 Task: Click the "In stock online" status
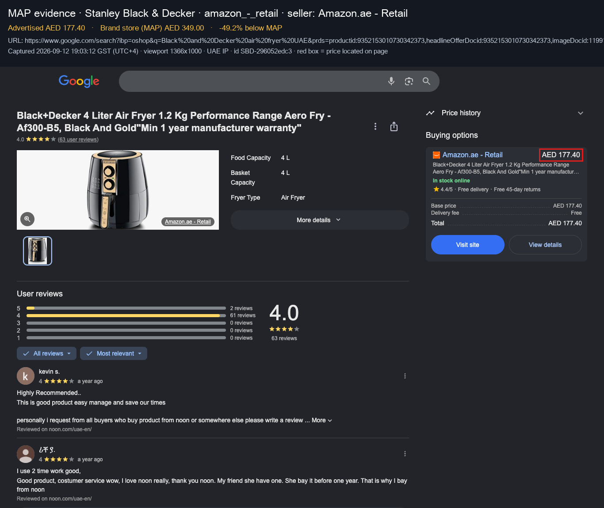(x=451, y=181)
